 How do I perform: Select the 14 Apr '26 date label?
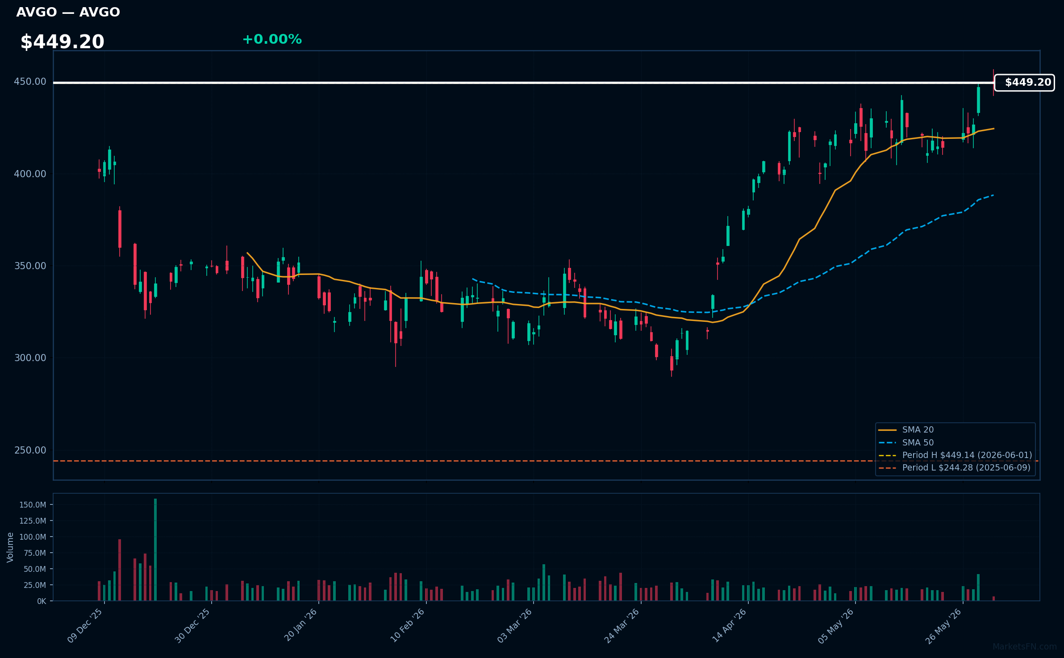click(x=729, y=625)
